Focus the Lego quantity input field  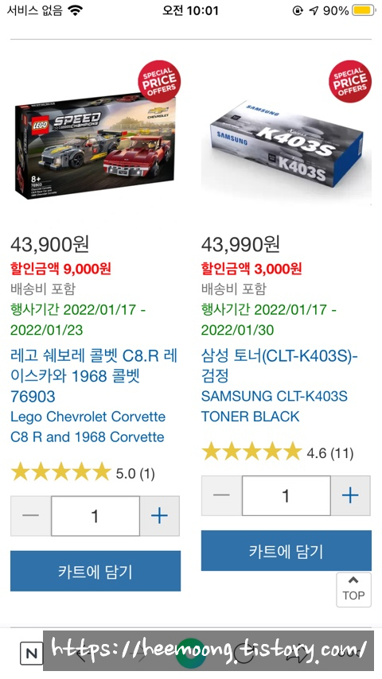tap(95, 516)
